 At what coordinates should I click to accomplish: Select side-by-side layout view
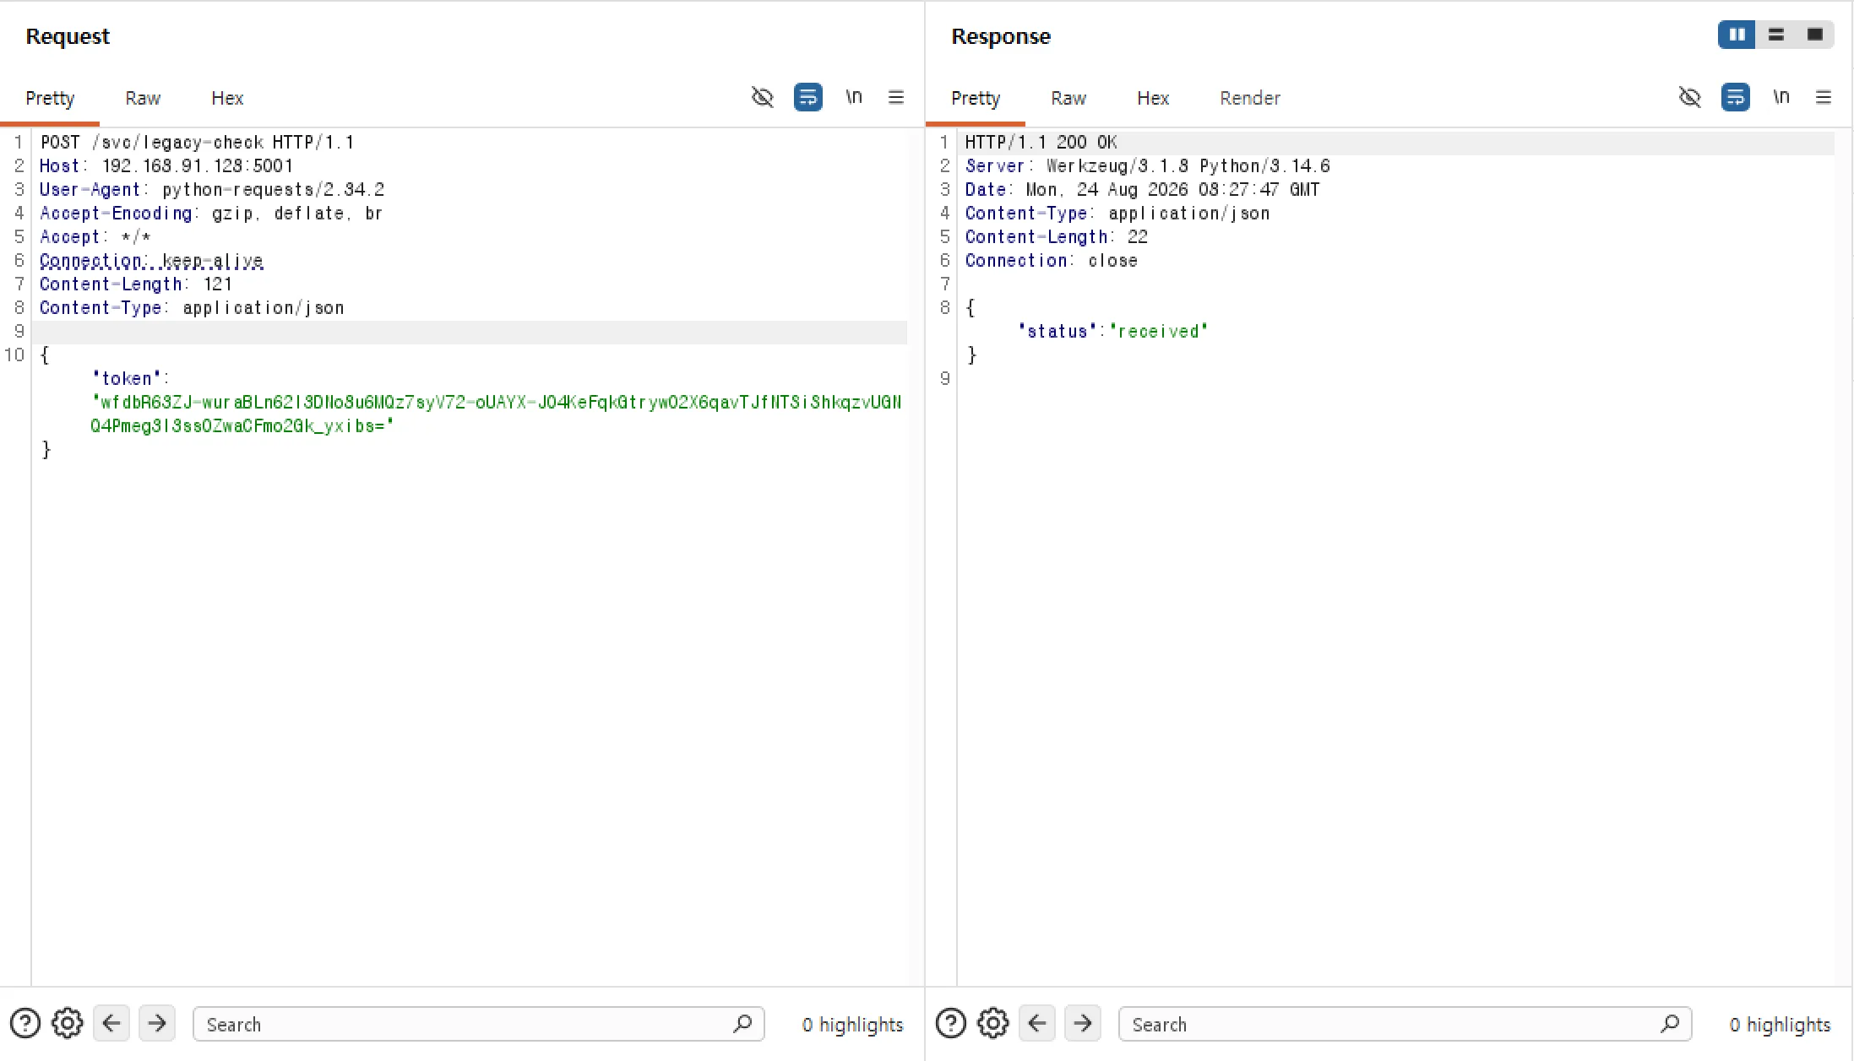pos(1737,35)
